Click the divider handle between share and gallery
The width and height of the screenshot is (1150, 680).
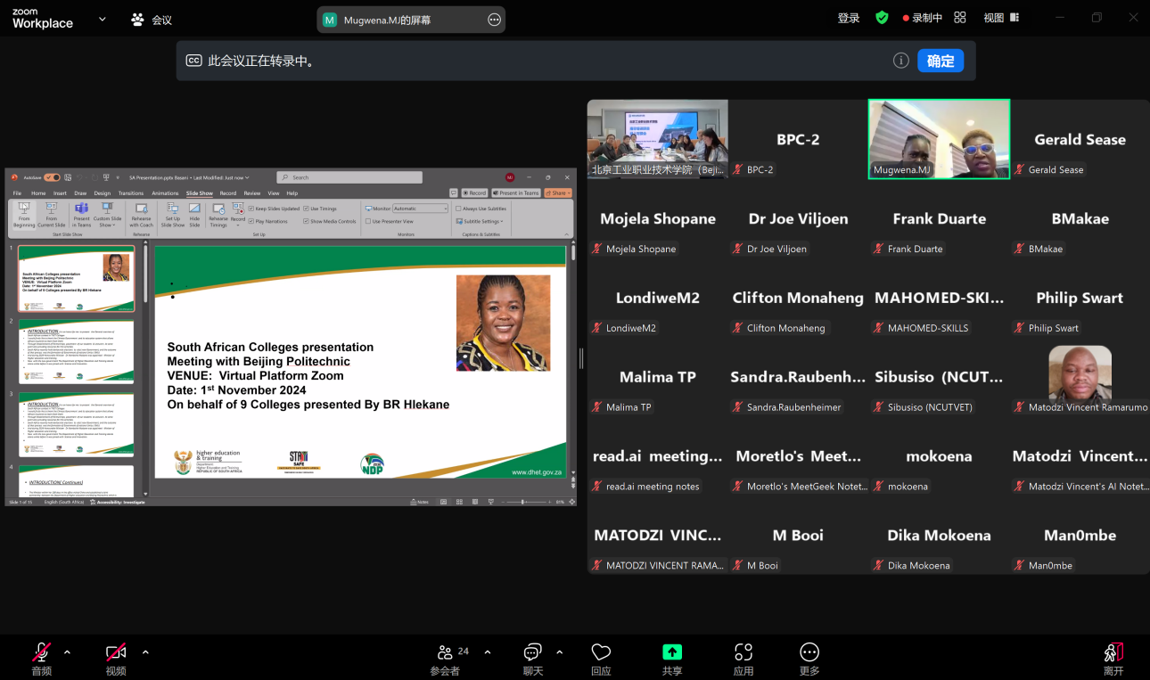581,358
